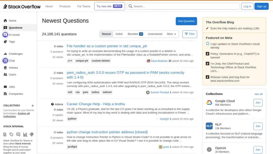Open 'Policy: Generative AI' meta post

click(235, 55)
